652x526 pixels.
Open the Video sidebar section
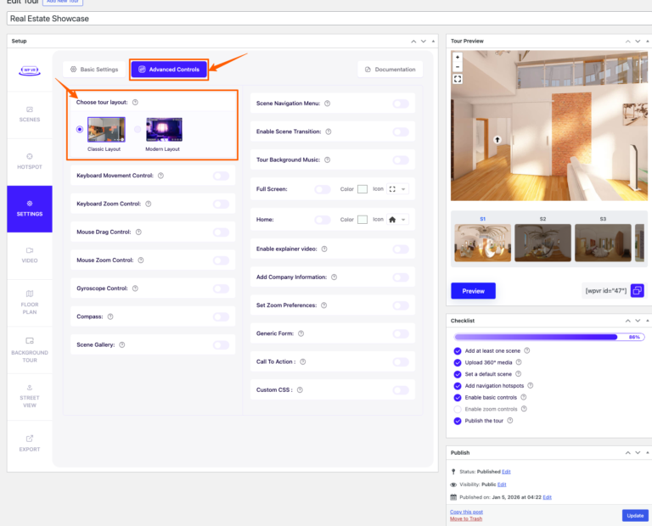(x=30, y=255)
